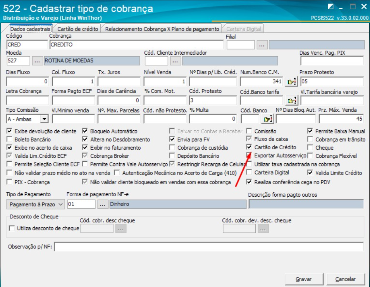Click the Cobrança name text field

click(136, 45)
